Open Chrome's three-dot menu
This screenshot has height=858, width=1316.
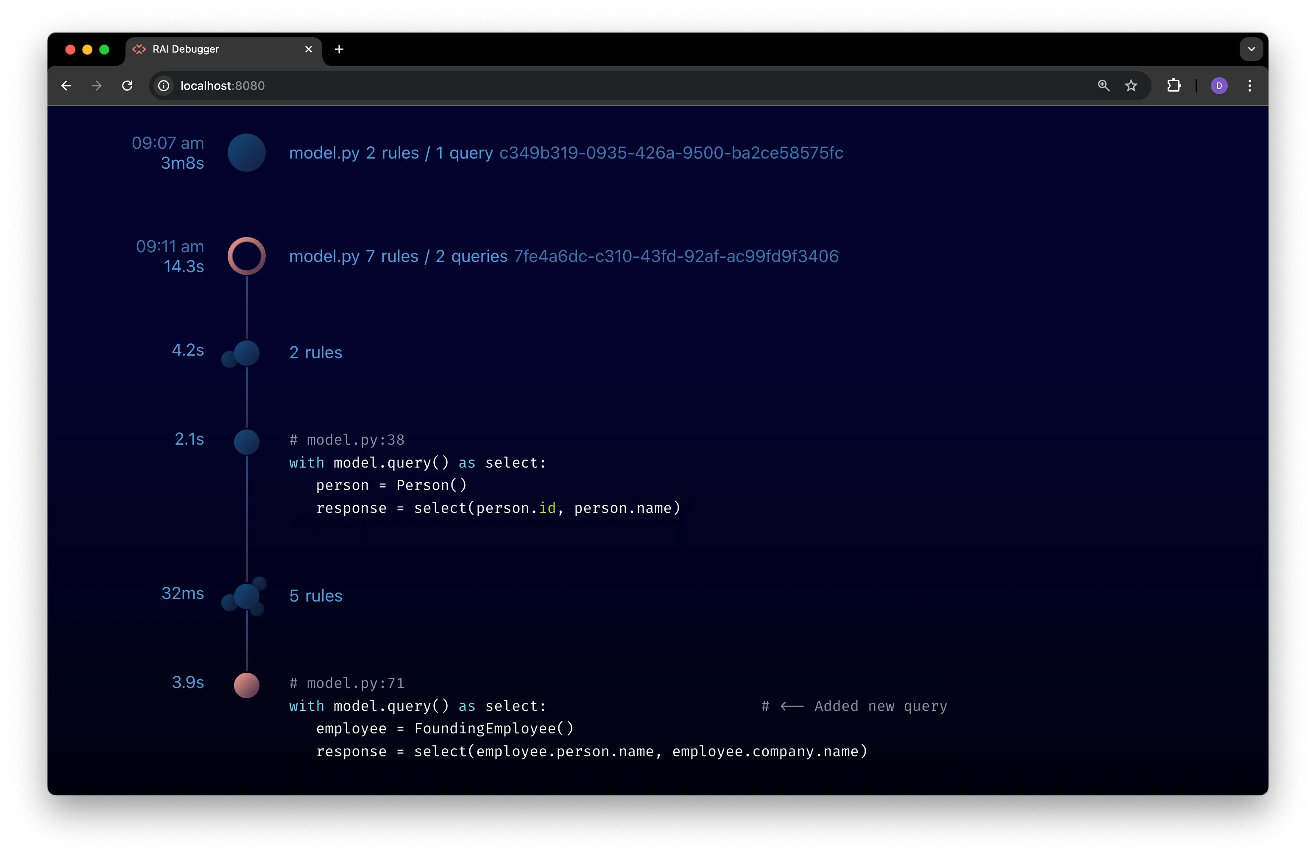tap(1249, 86)
